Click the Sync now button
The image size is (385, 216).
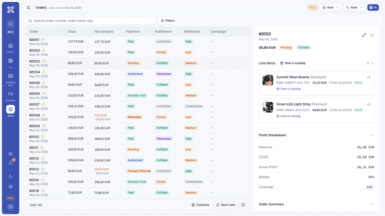[226, 205]
